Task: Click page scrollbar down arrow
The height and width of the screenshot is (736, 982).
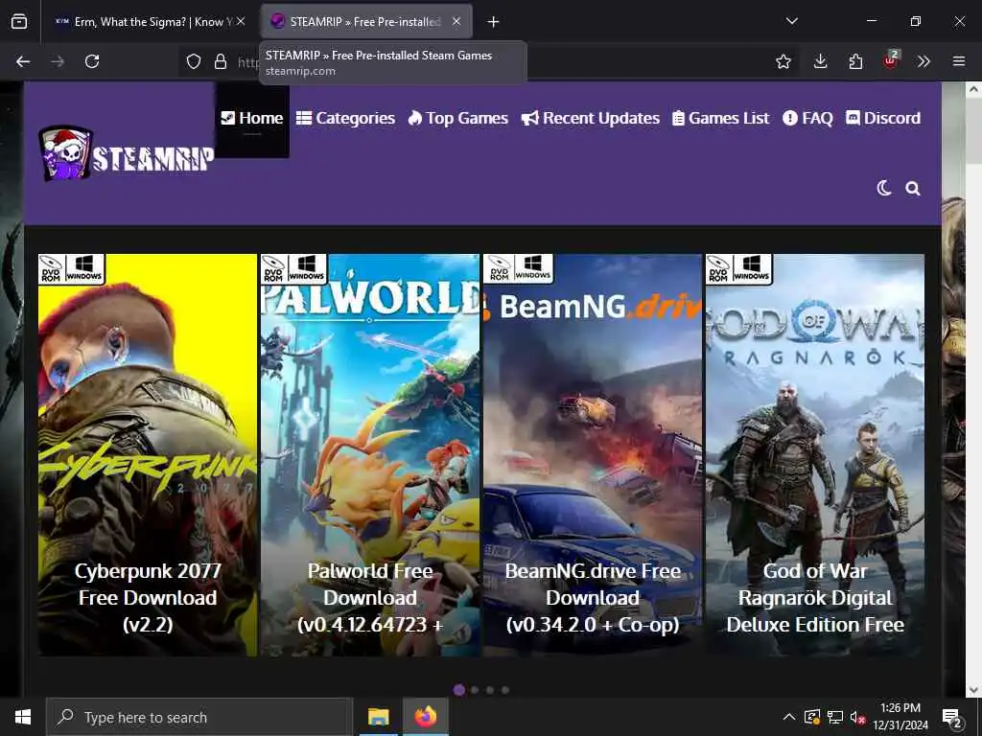Action: (973, 690)
